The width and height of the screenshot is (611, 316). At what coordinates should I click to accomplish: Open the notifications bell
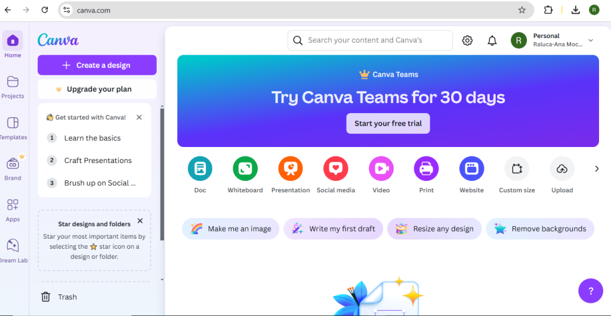point(492,40)
